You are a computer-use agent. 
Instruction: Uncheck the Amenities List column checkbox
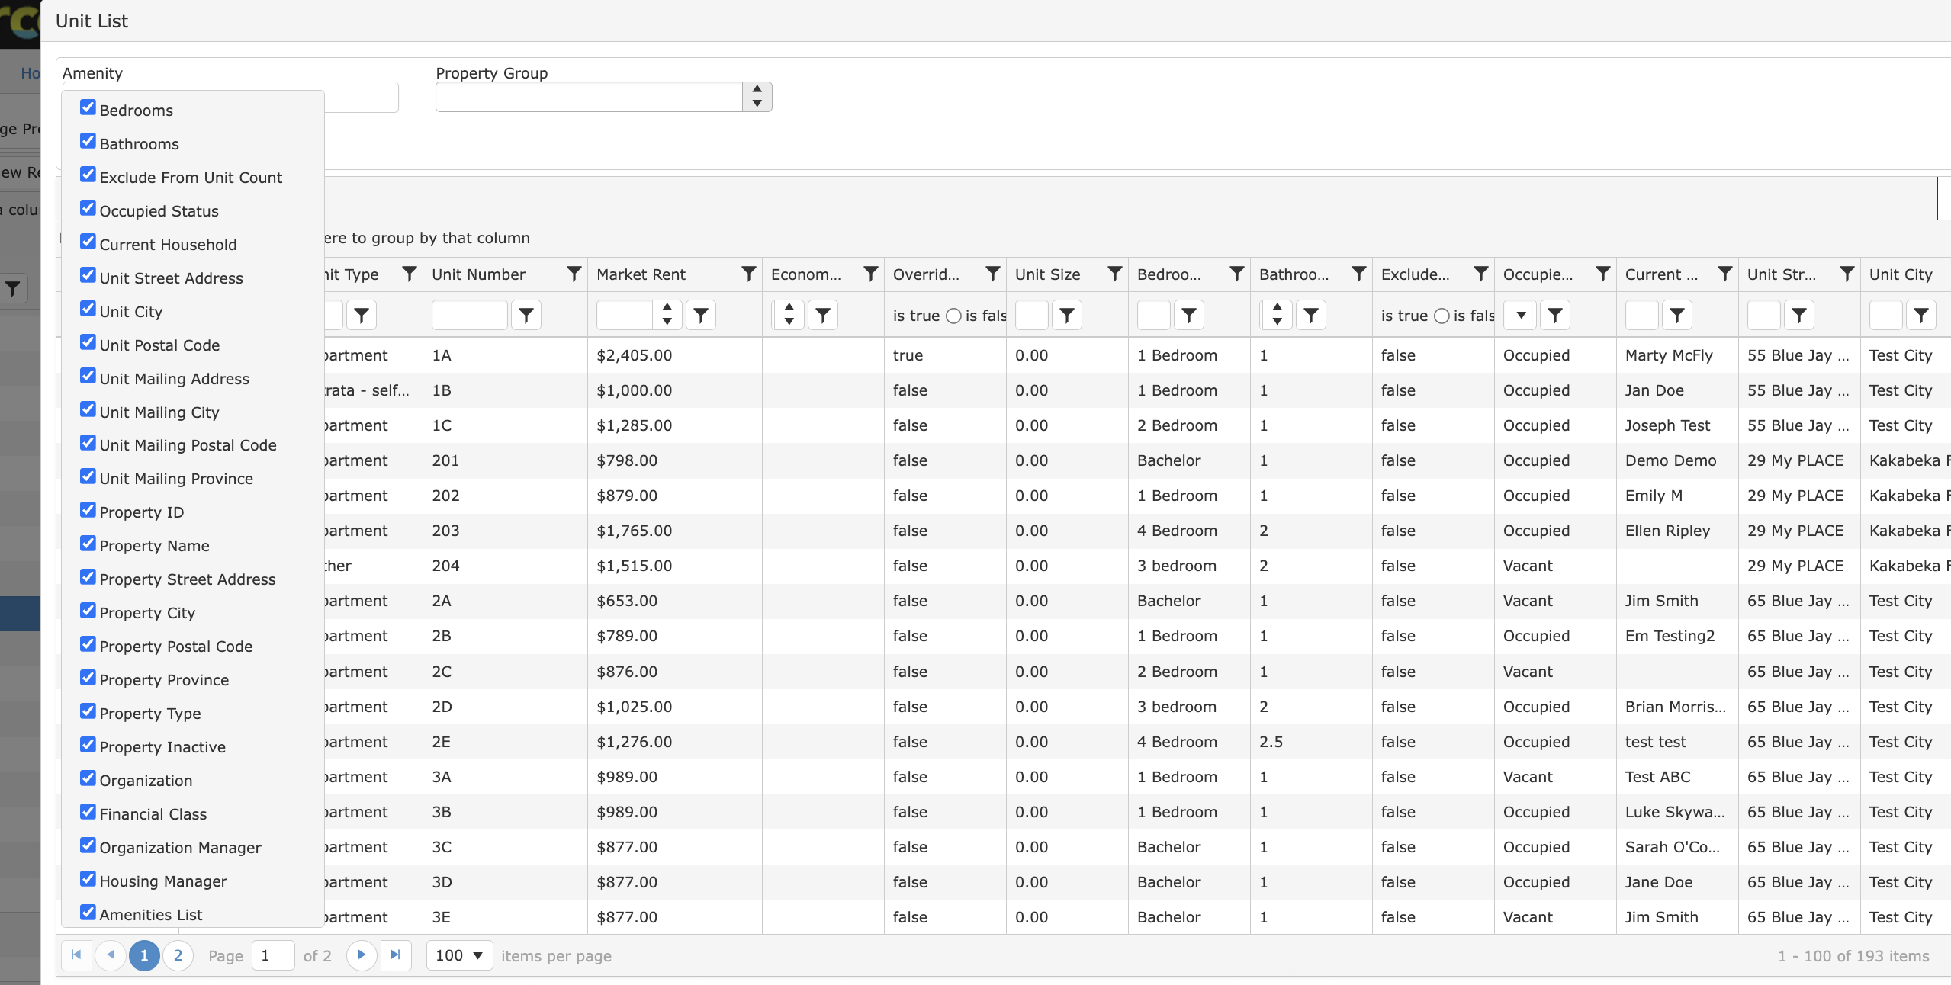[x=88, y=912]
